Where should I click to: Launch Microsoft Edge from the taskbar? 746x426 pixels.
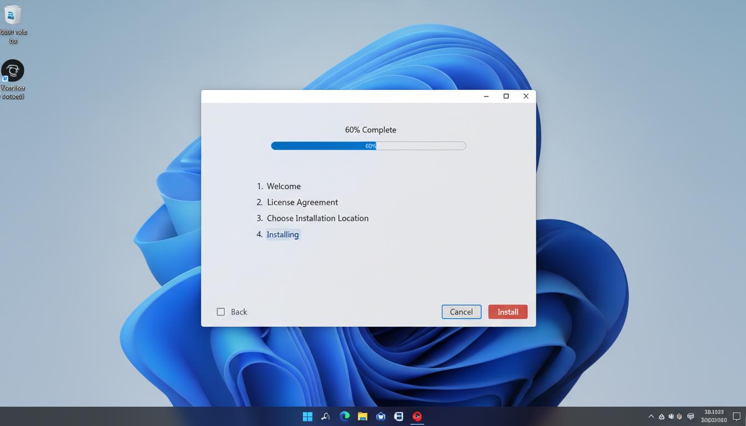(344, 416)
